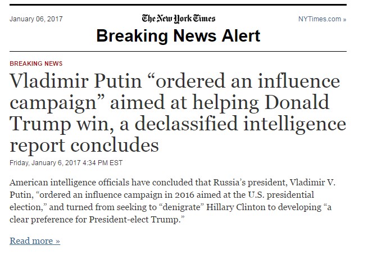Screen dimensions: 368x259
Task: Click "American intelligence officials" in the summary
Action: [x=69, y=183]
